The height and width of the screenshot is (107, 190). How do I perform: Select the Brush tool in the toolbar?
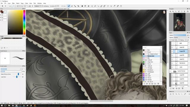(69, 6)
